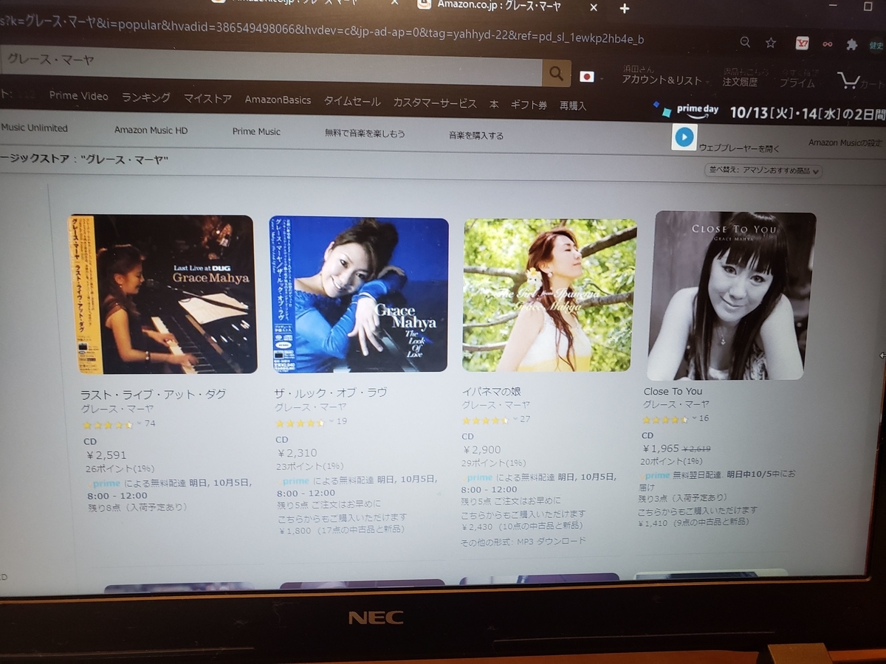Open マイストア in navigation bar
Image resolution: width=886 pixels, height=664 pixels.
[207, 99]
